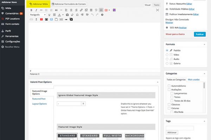Open the Mais usadas categories tab
The height and width of the screenshot is (140, 211).
(x=194, y=80)
